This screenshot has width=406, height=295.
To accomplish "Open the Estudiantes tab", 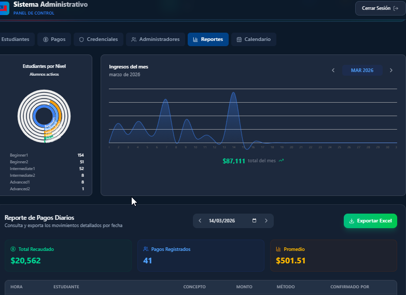I will tap(16, 39).
